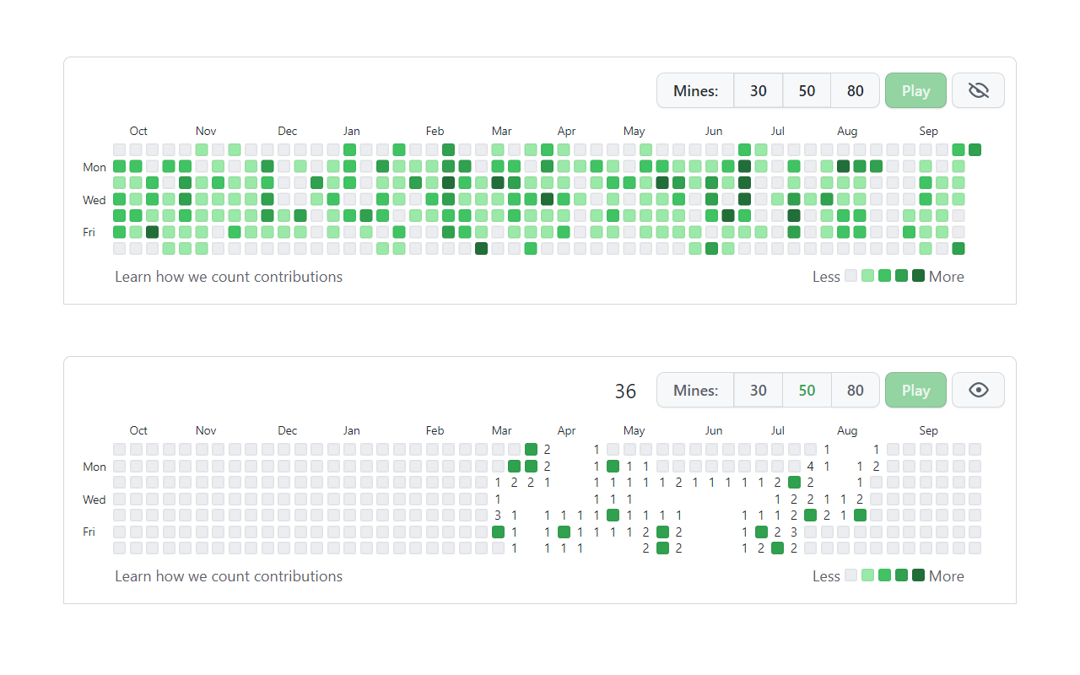Open the top contributions counting explanation link

click(x=229, y=277)
